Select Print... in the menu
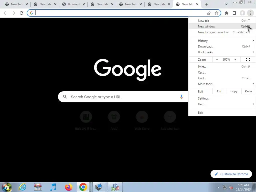Screen dimensions: 256x192 tap(222, 66)
